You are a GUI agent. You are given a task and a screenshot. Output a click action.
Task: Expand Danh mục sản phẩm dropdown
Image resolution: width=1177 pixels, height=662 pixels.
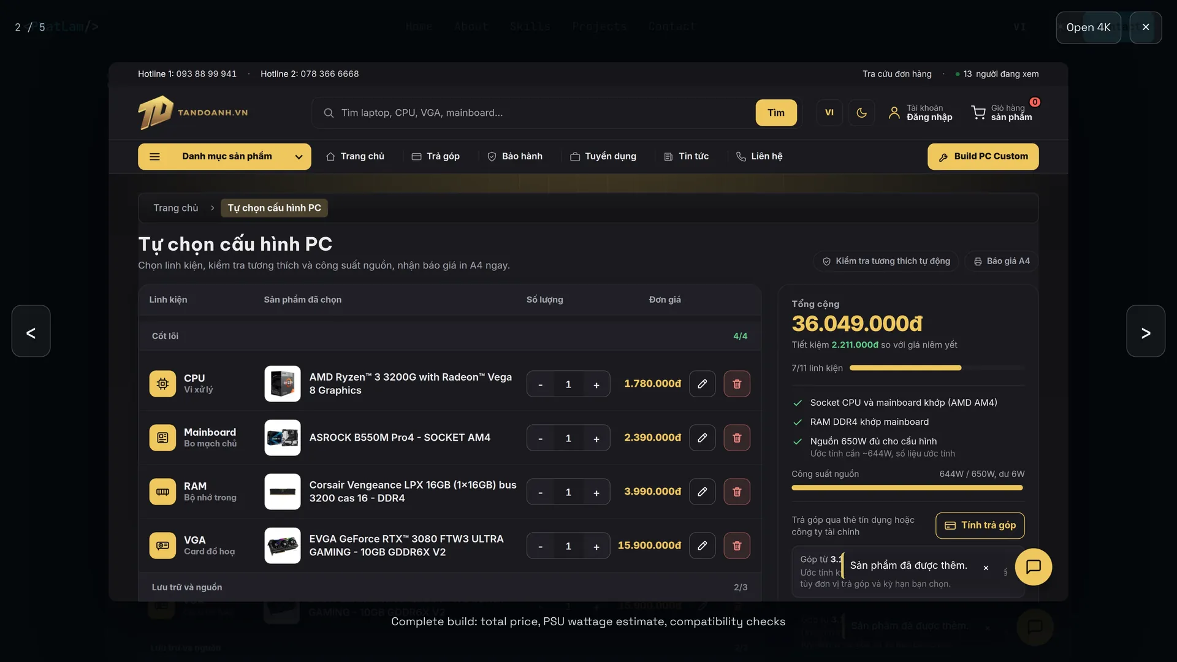pyautogui.click(x=224, y=156)
